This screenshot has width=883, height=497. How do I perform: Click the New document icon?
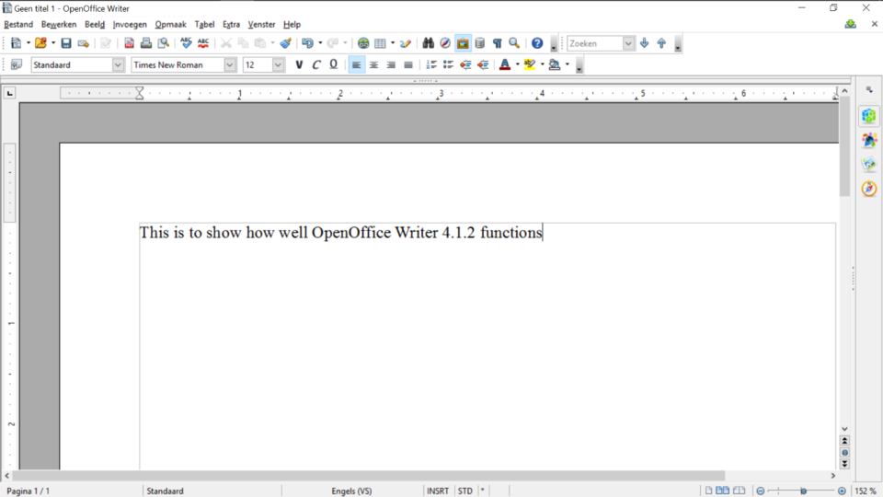pyautogui.click(x=16, y=43)
